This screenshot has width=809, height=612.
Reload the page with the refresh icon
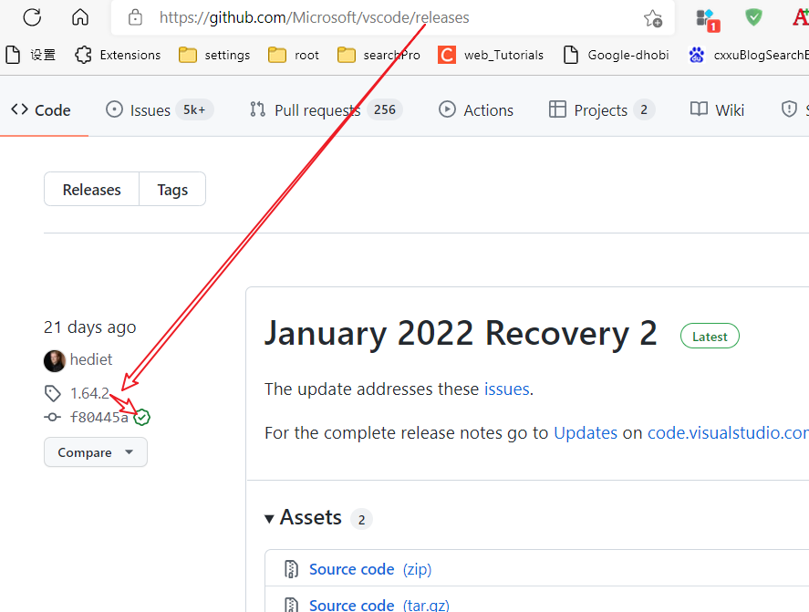click(32, 17)
